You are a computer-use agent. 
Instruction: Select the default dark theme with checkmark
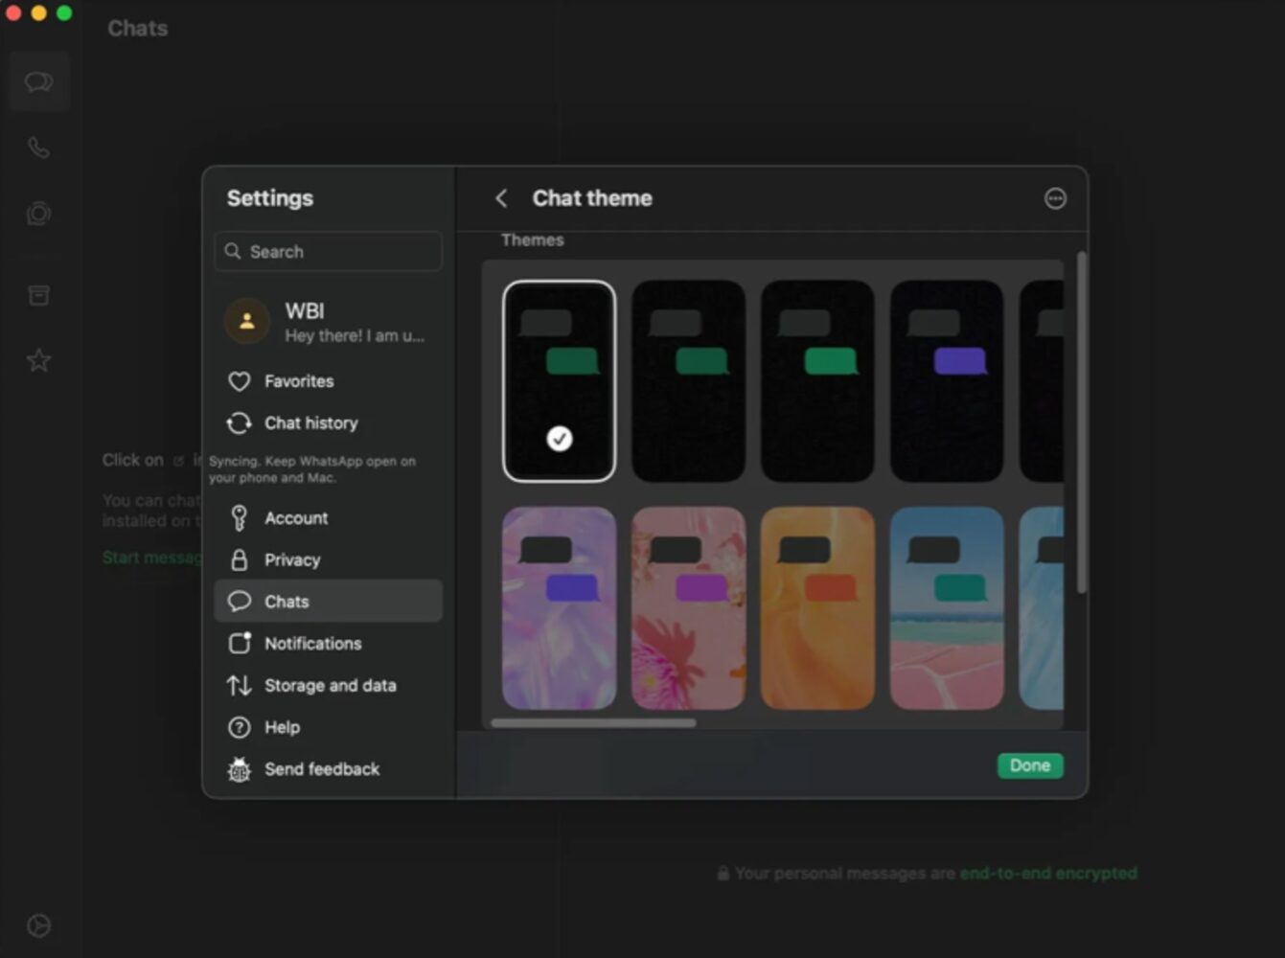click(559, 380)
